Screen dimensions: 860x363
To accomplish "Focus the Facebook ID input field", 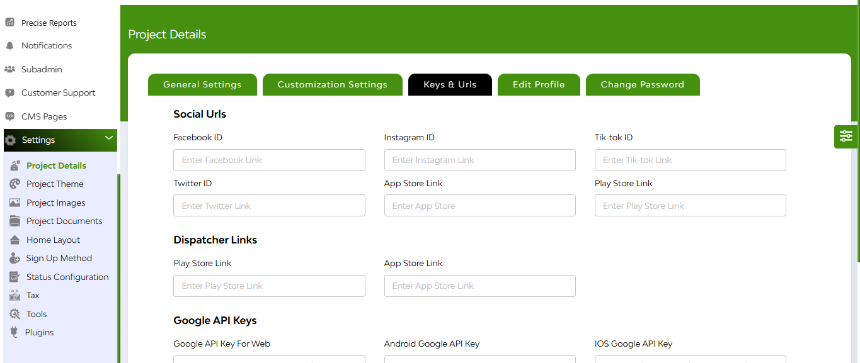I will click(269, 160).
